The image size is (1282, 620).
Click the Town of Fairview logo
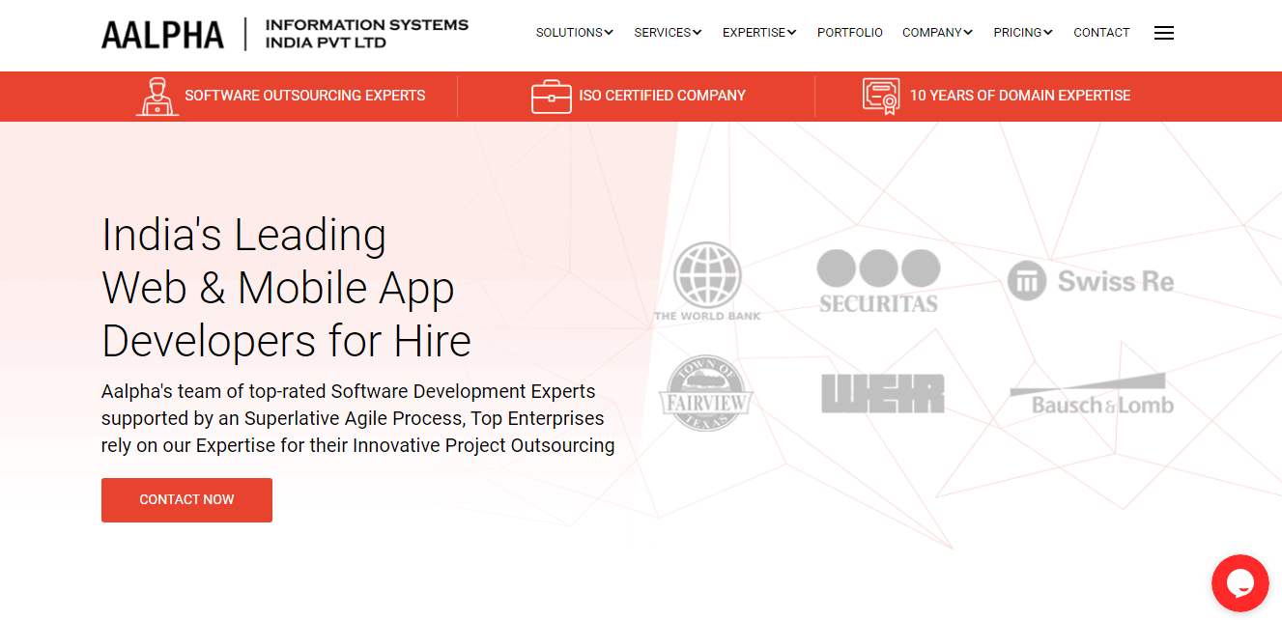[705, 393]
